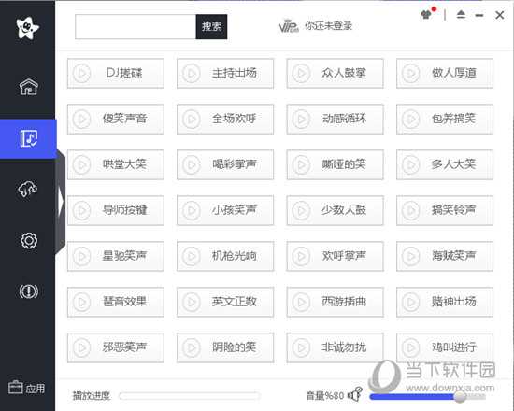514x411 pixels.
Task: Focus the search input field
Action: click(136, 26)
